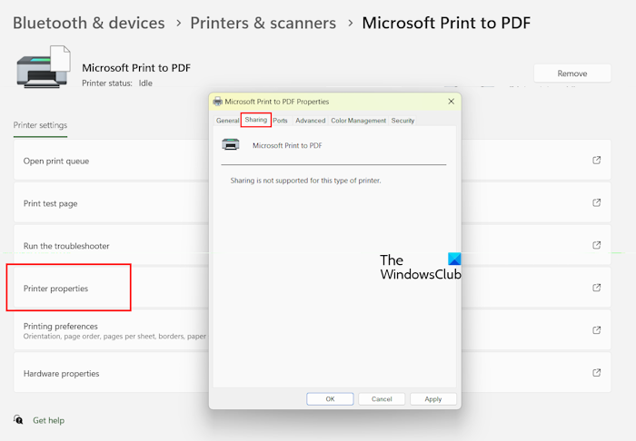Select the Printer settings tab in Settings
This screenshot has height=441, width=636.
(40, 125)
